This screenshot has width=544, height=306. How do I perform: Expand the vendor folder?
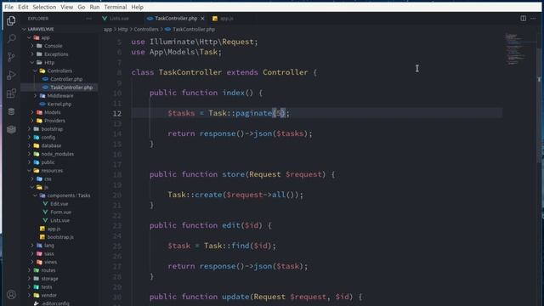[48, 295]
